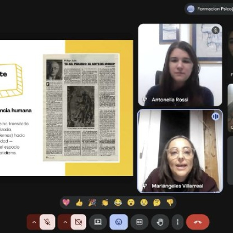
Task: Leave call with red hang-up button
Action: click(198, 222)
